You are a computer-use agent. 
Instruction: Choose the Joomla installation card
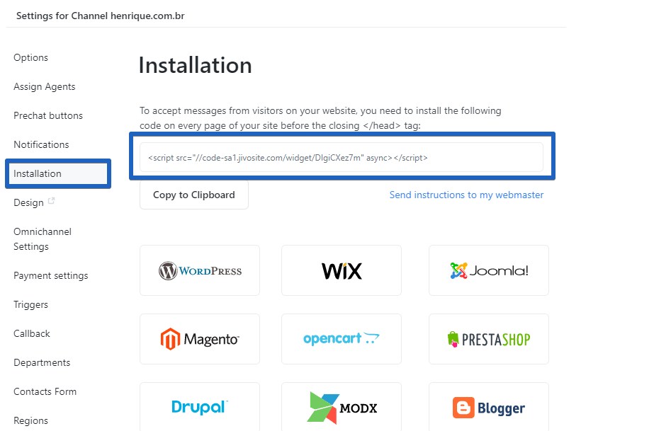pos(489,270)
